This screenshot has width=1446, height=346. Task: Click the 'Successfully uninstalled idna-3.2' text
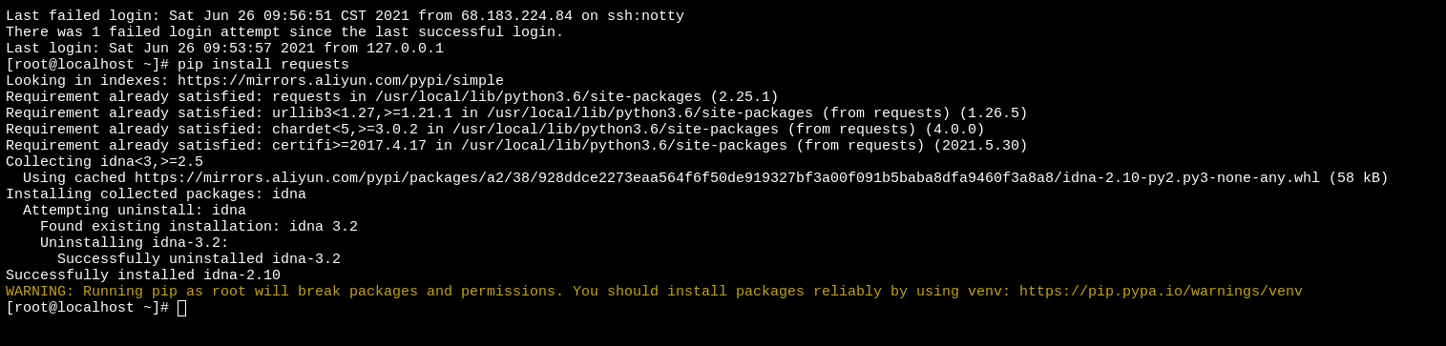tap(199, 259)
